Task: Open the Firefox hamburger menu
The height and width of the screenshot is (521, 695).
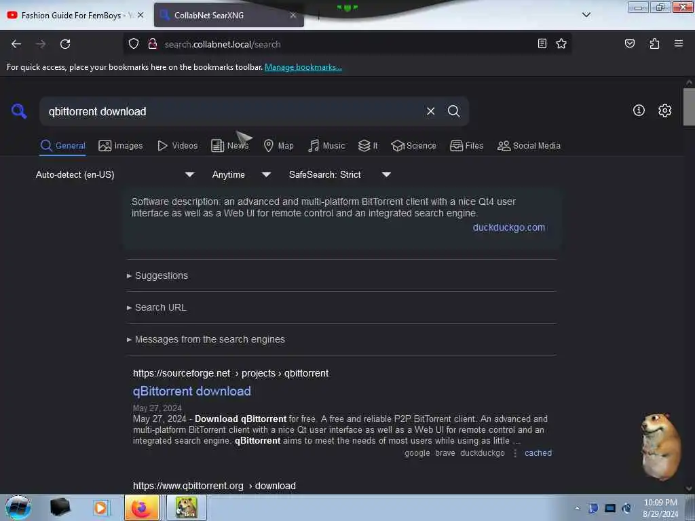Action: tap(678, 43)
